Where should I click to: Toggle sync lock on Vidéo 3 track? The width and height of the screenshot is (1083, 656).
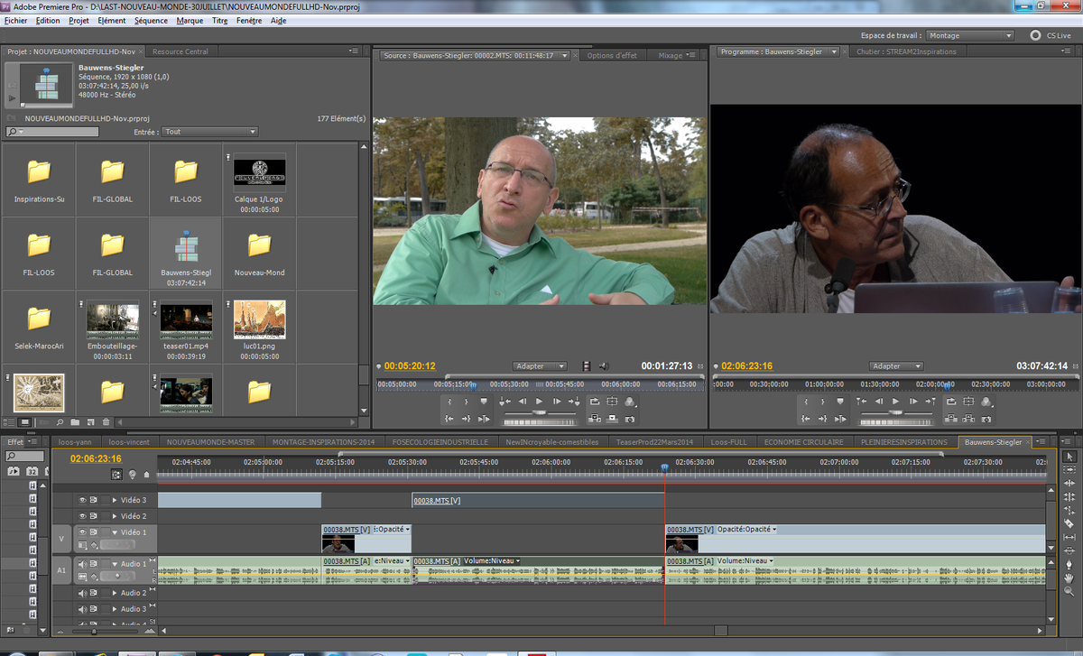point(93,500)
